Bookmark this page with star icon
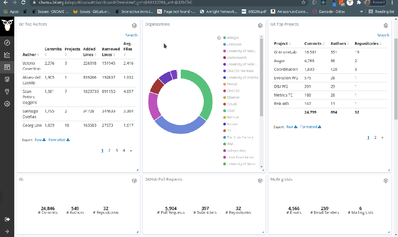 303,2
